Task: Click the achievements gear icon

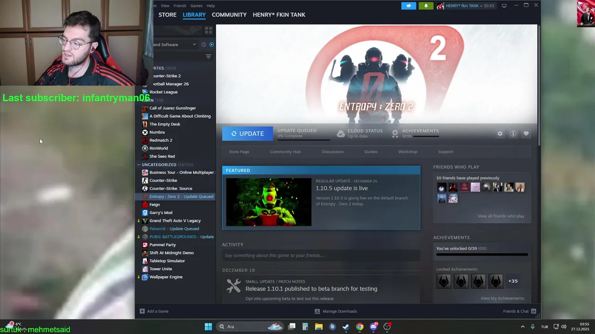Action: (395, 134)
